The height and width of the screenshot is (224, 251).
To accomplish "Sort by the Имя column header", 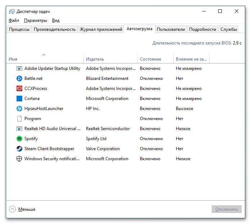I will [x=45, y=58].
